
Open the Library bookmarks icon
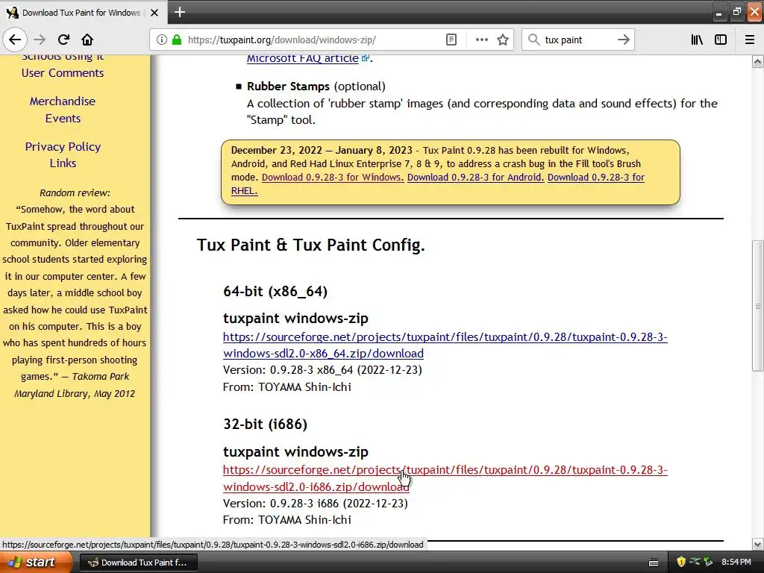click(697, 40)
